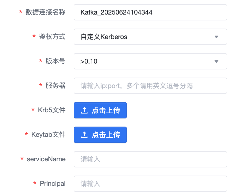
Task: Expand the 版本号 dropdown arrow
Action: pos(216,62)
